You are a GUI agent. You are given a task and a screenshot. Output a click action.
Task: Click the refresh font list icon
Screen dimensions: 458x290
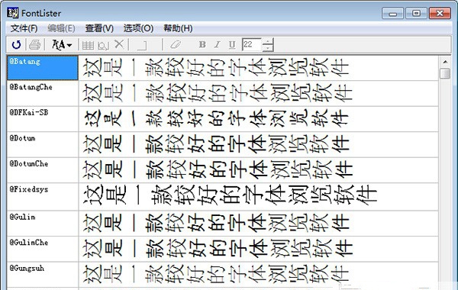pyautogui.click(x=16, y=45)
